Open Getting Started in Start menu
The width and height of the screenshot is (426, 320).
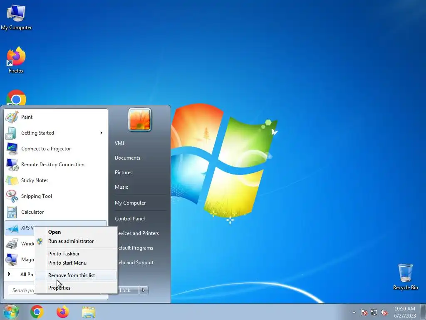[56, 133]
